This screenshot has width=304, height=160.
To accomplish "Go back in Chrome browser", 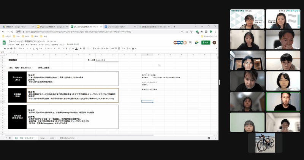I will coord(3,32).
